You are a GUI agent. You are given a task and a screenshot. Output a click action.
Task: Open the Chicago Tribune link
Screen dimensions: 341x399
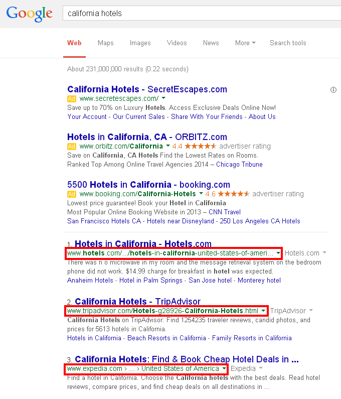(x=239, y=165)
